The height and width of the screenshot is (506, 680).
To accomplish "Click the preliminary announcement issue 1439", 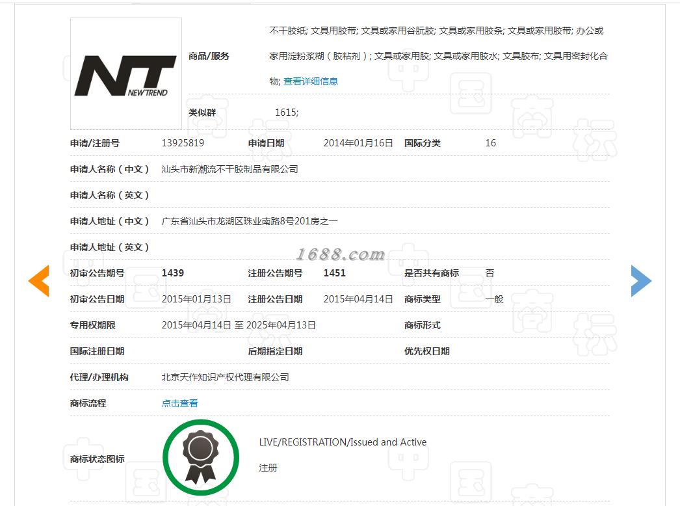I will click(x=173, y=273).
